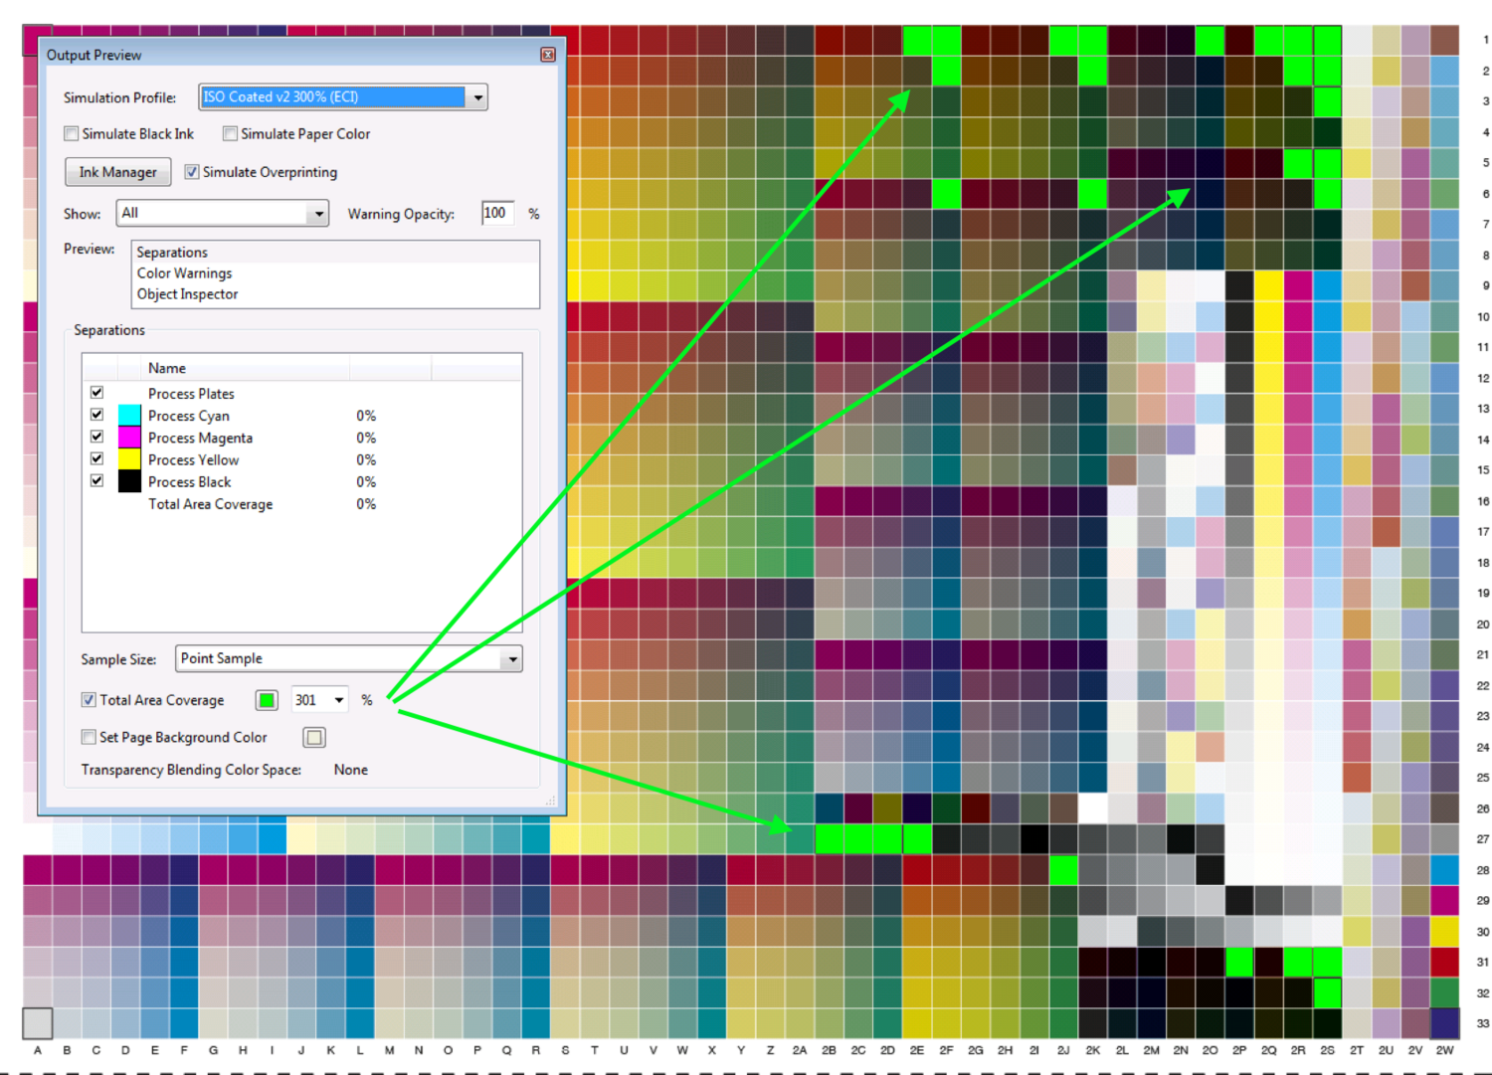The image size is (1492, 1075).
Task: Click the magenta swatch beside Process Magenta
Action: tap(129, 438)
